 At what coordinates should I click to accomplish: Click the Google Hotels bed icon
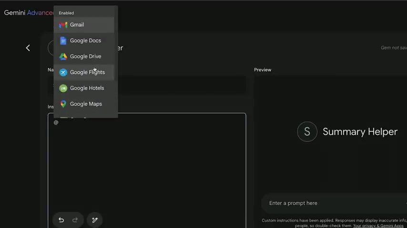(63, 88)
